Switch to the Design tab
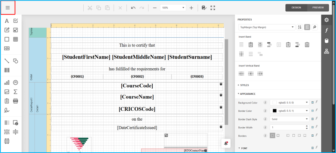This screenshot has width=336, height=153. [296, 7]
